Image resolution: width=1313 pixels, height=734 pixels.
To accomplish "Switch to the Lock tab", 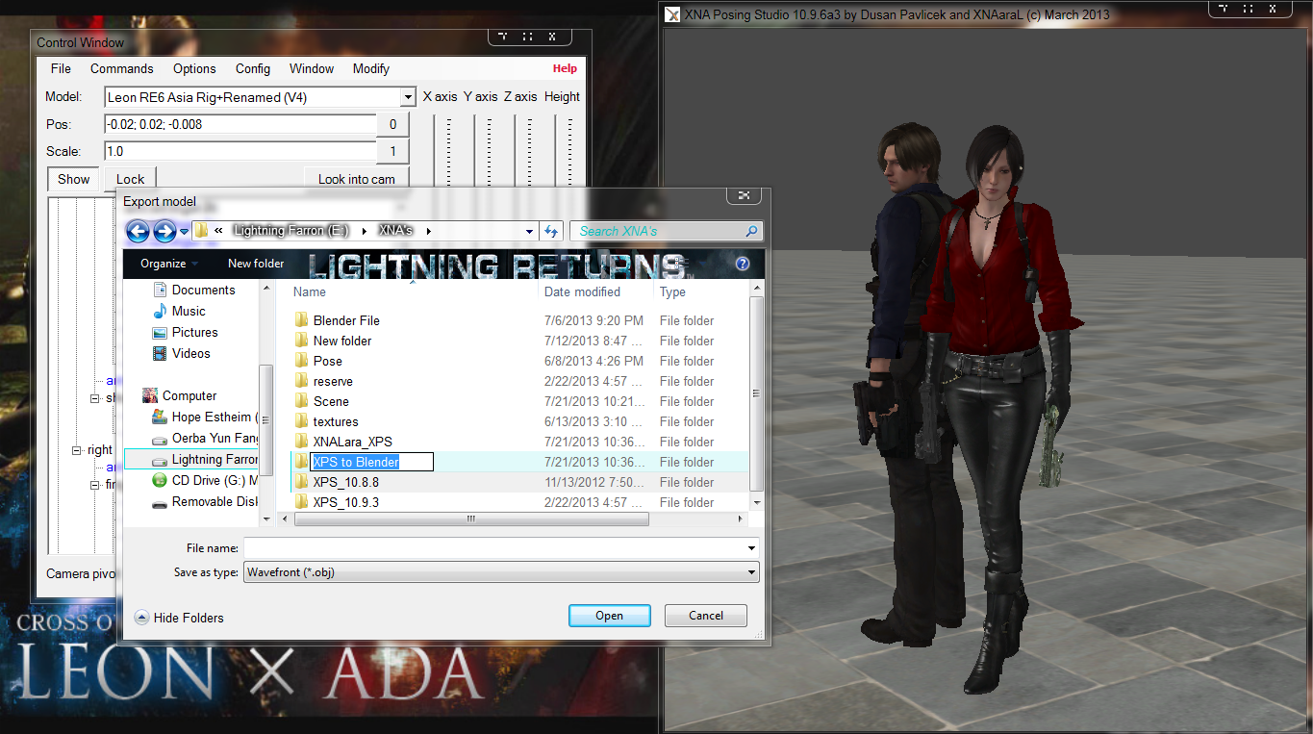I will click(x=130, y=179).
